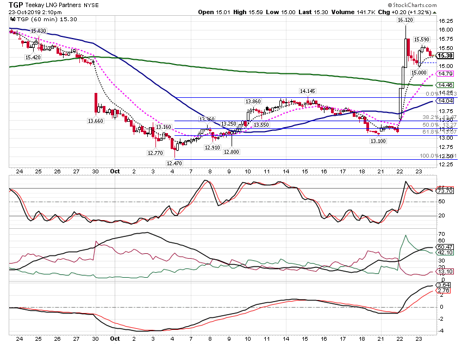
Task: Click the bold 15.30 last-price axis tag
Action: (x=445, y=55)
